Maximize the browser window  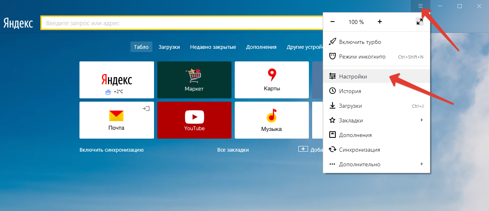[460, 6]
